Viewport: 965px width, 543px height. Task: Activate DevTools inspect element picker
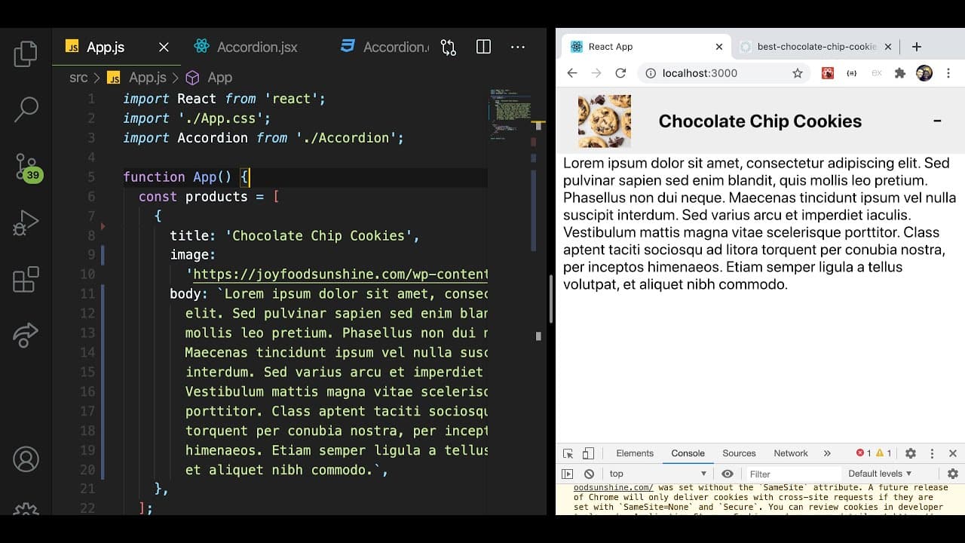pos(568,453)
